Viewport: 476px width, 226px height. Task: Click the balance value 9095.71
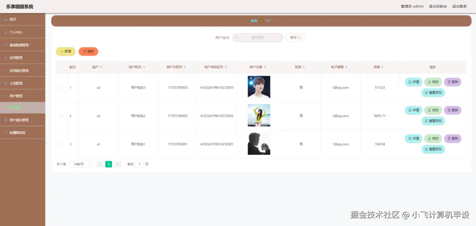point(380,116)
